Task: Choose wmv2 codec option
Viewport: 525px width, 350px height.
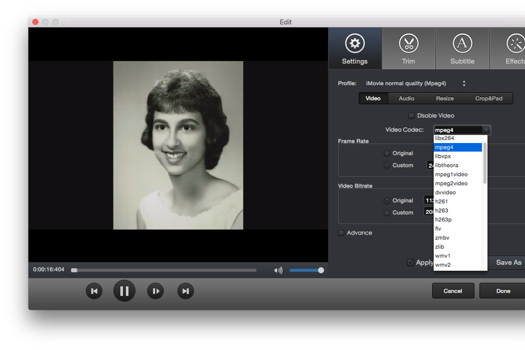Action: pos(458,265)
